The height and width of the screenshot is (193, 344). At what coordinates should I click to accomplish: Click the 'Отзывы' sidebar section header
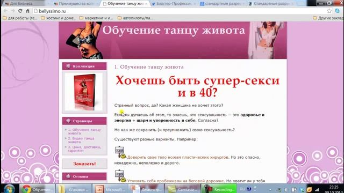tap(84, 176)
